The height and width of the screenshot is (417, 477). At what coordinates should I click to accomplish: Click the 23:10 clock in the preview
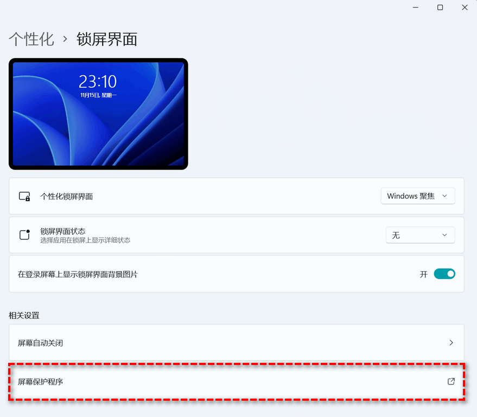tap(98, 81)
